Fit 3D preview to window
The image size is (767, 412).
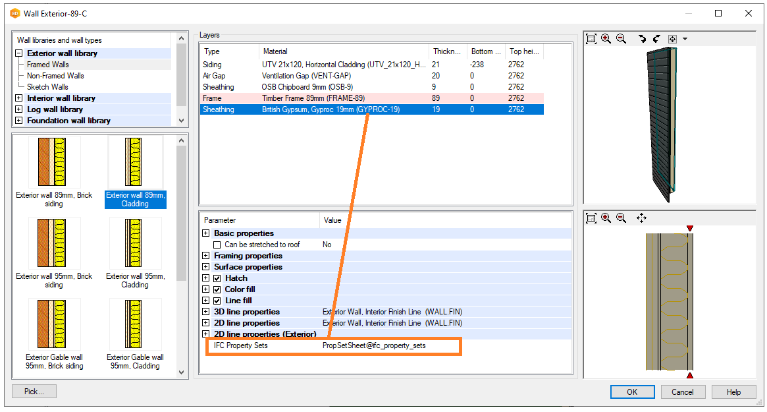point(591,39)
